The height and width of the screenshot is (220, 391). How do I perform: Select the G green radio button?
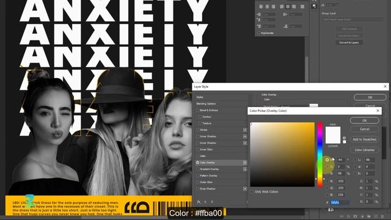tap(327, 188)
